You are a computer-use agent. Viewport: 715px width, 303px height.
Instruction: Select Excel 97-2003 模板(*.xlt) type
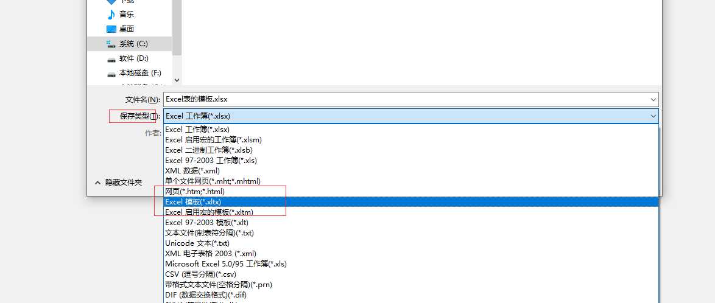(411, 222)
